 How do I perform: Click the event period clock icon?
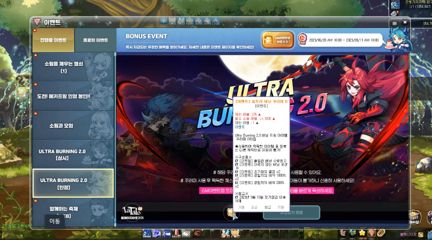point(302,39)
